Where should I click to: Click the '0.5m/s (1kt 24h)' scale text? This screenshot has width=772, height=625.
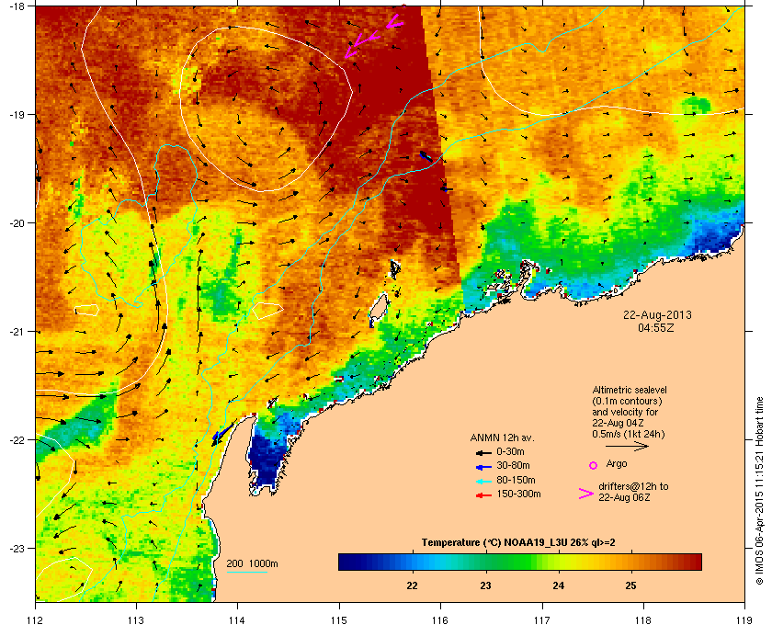(629, 434)
